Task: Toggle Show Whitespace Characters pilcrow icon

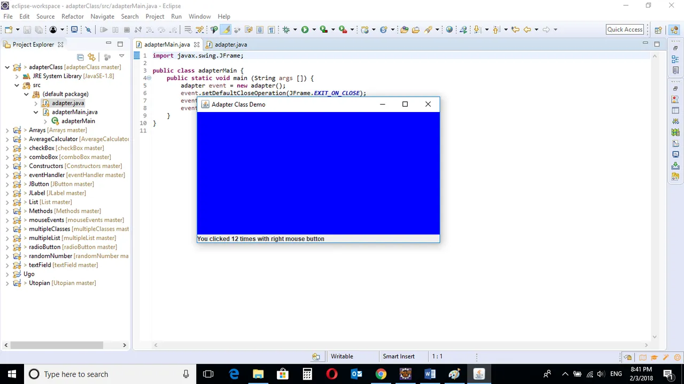Action: click(x=271, y=30)
